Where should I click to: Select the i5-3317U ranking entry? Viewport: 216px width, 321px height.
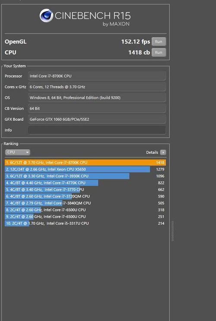pos(85,223)
